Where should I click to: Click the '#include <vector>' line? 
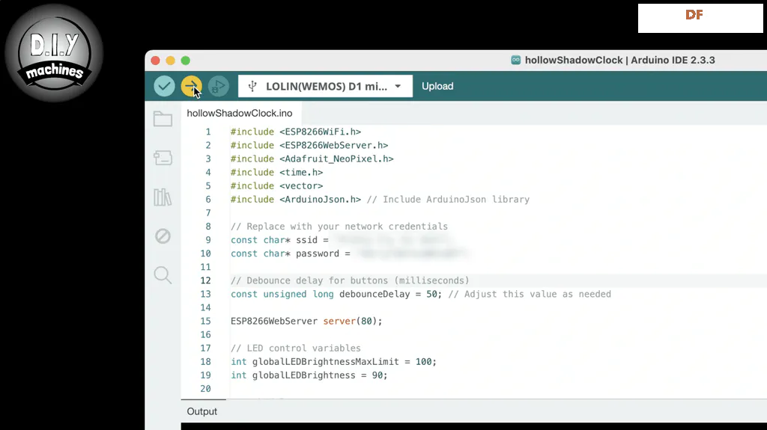coord(277,186)
